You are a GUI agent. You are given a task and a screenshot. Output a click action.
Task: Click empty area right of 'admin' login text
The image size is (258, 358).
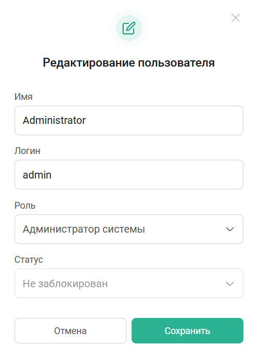click(x=146, y=175)
